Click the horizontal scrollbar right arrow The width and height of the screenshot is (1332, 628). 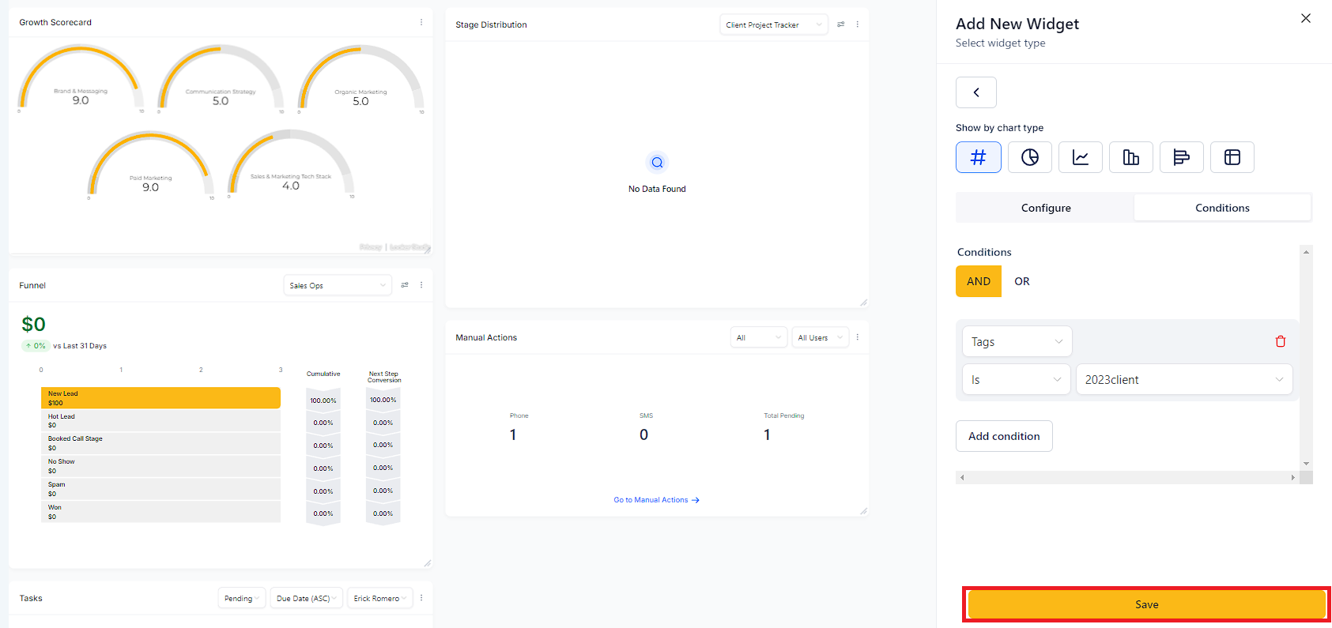(x=1293, y=477)
